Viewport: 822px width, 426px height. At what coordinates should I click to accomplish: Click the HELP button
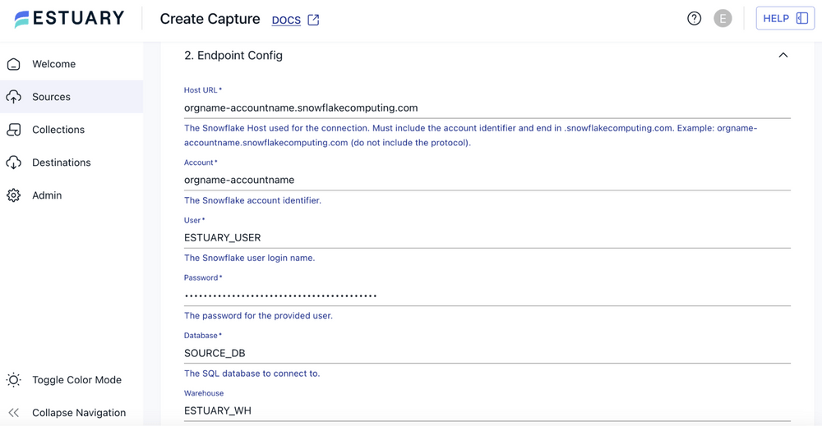click(784, 18)
